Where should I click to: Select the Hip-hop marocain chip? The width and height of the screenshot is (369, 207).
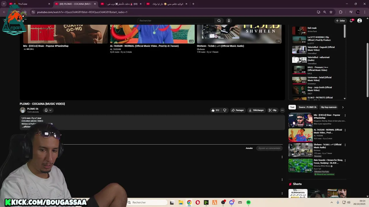(x=329, y=107)
